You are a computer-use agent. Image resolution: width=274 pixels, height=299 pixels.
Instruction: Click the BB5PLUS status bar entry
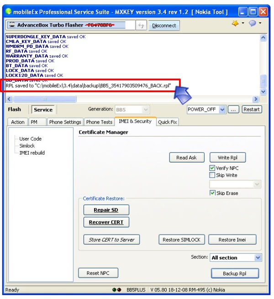pos(136,290)
